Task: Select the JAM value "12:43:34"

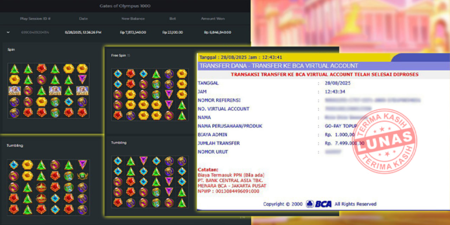Action: [x=335, y=92]
